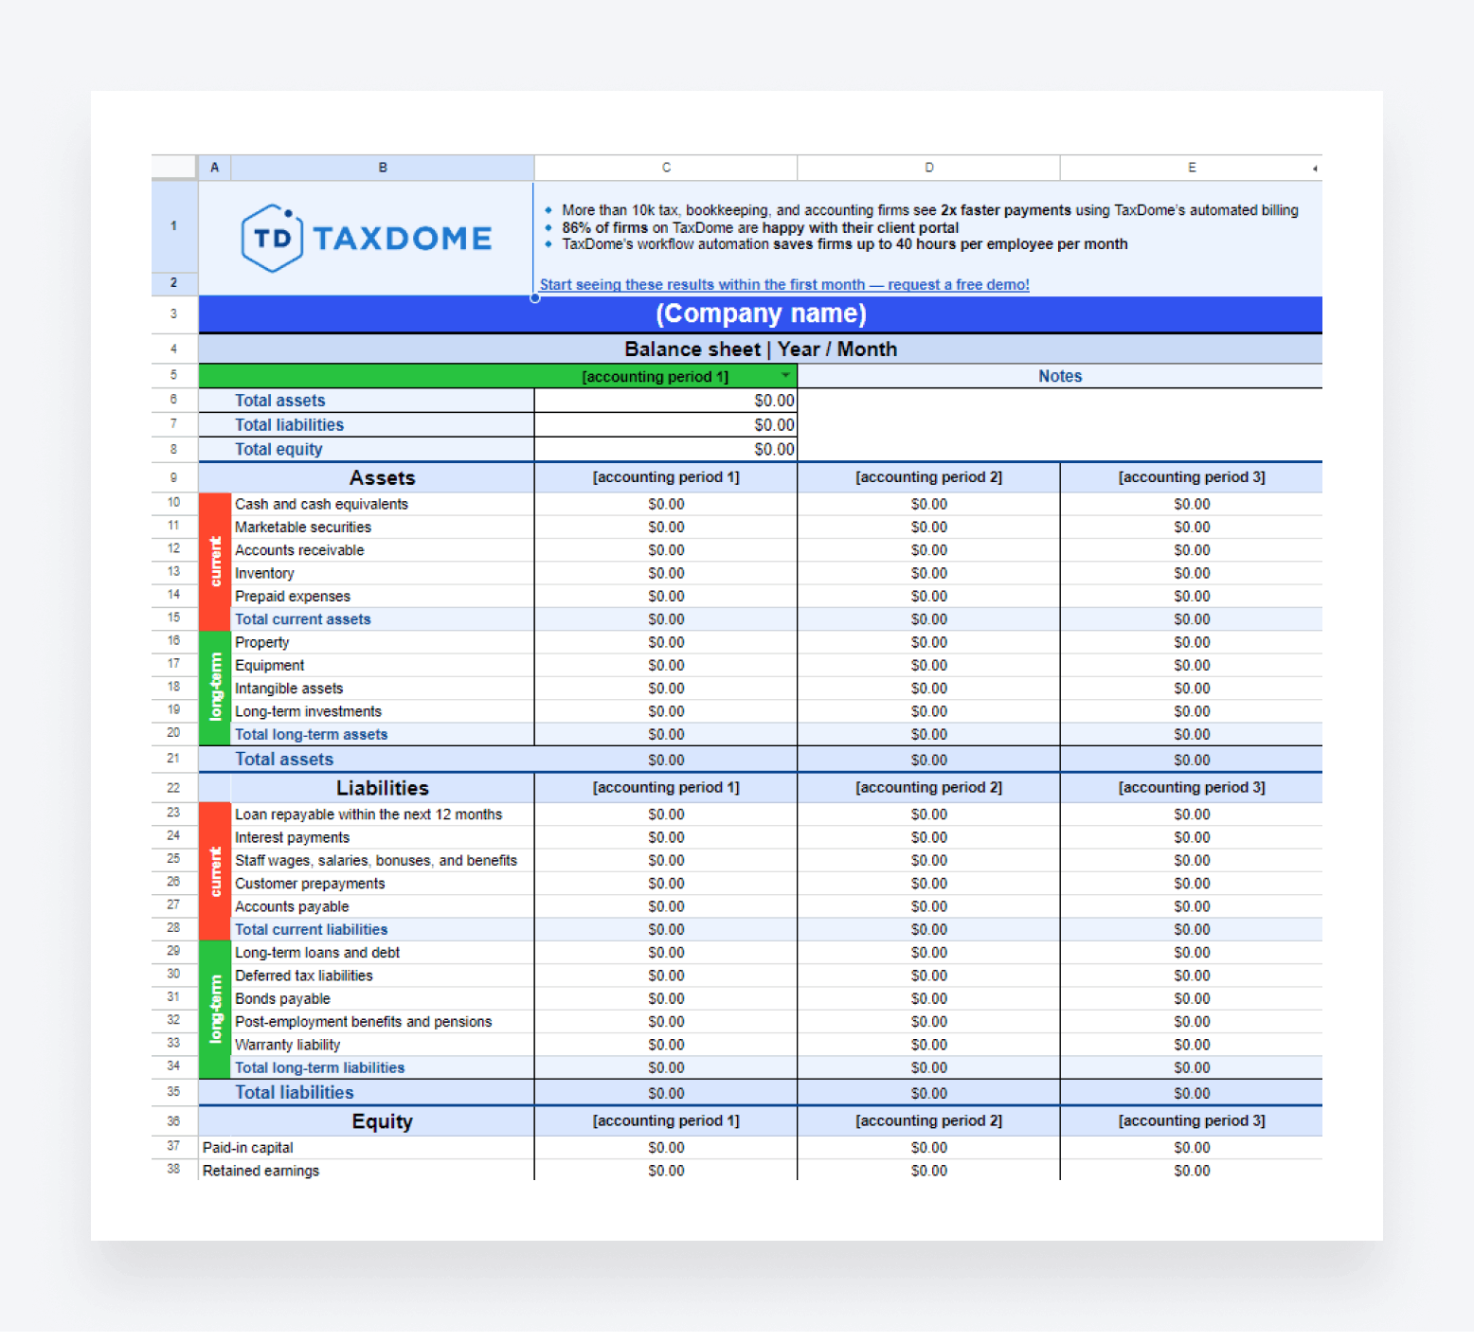
Task: Select row 9 header number
Action: click(173, 477)
